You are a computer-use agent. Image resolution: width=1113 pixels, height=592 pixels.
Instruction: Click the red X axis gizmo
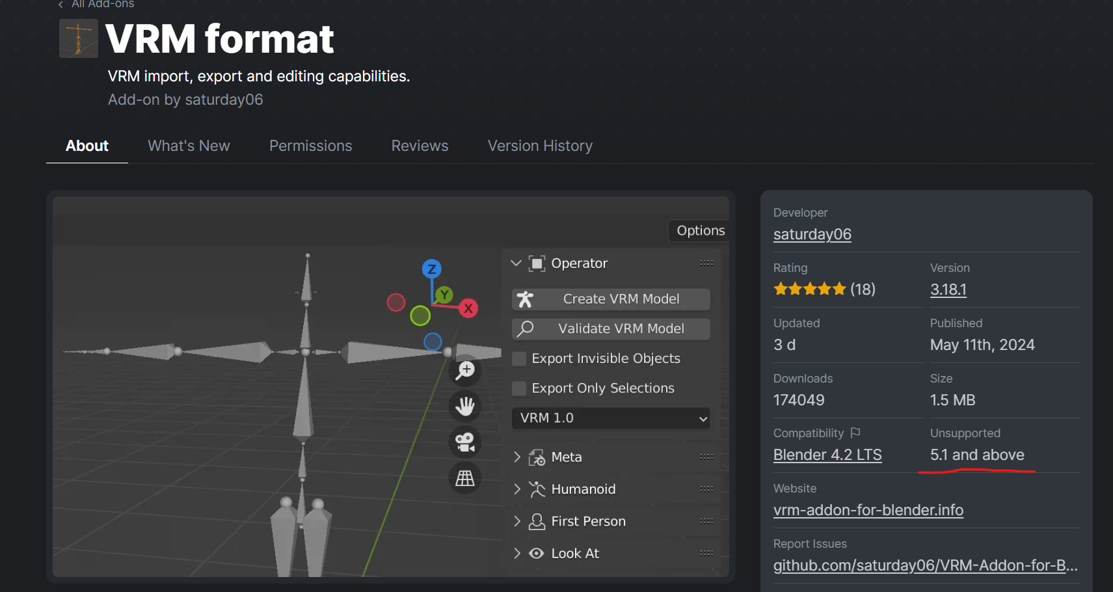pyautogui.click(x=468, y=308)
